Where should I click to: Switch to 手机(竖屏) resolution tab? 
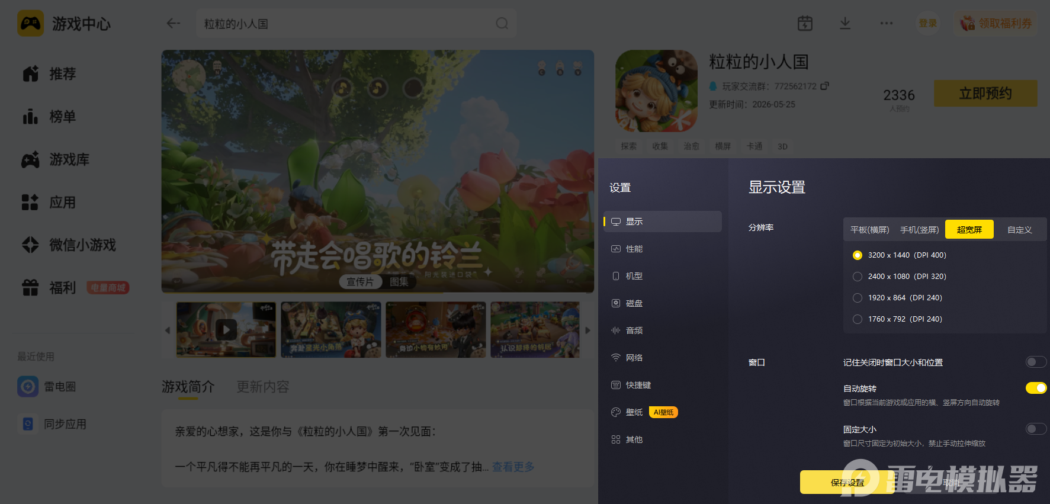tap(919, 230)
